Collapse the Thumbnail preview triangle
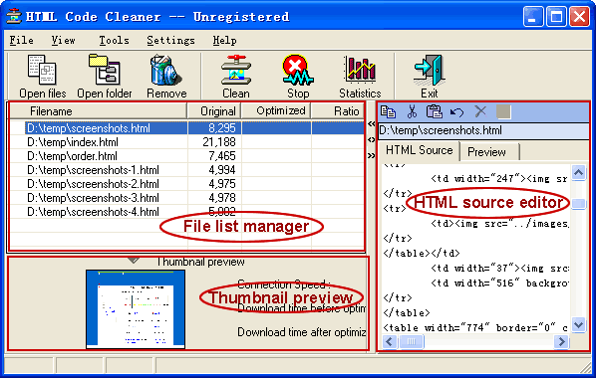596x378 pixels. pos(133,261)
